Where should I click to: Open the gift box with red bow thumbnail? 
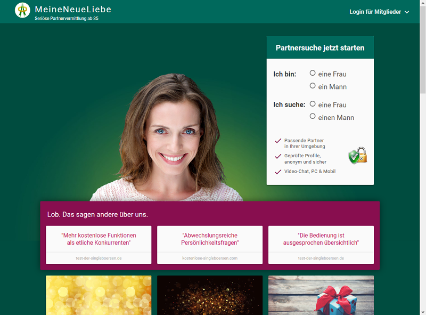coord(321,295)
